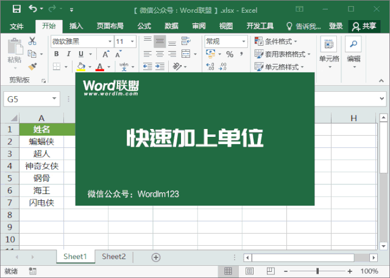Image resolution: width=390 pixels, height=278 pixels.
Task: Click Decrease Decimal icon
Action: pyautogui.click(x=222, y=66)
